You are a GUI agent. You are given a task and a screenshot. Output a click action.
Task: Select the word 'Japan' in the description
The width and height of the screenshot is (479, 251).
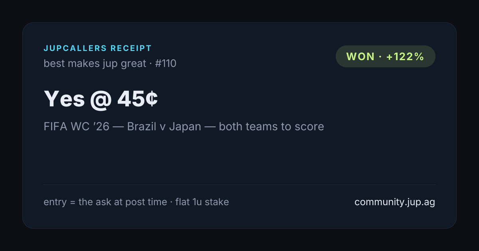185,127
